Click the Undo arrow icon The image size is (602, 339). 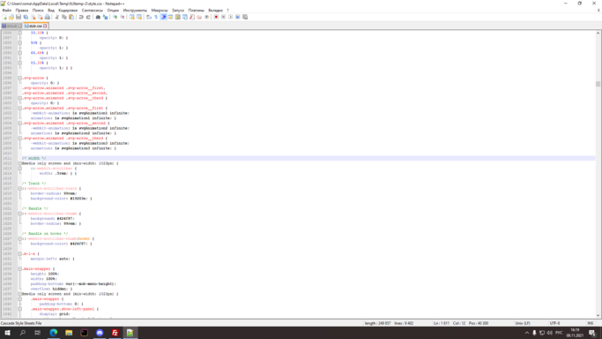click(81, 17)
